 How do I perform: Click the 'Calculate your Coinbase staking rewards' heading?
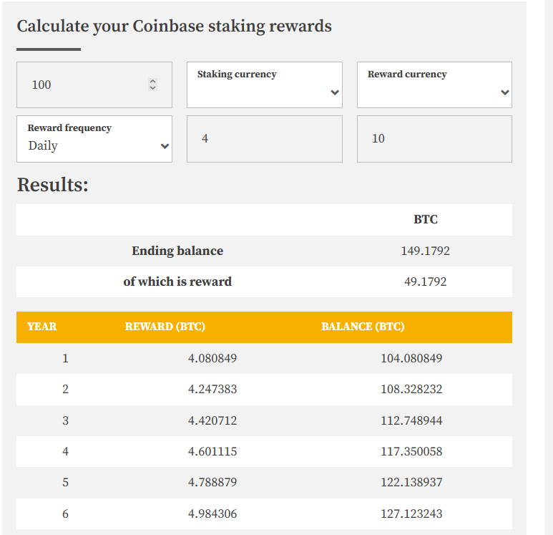pos(175,26)
